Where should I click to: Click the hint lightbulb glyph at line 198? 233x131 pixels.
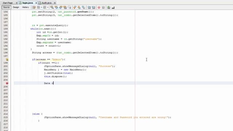(7, 59)
